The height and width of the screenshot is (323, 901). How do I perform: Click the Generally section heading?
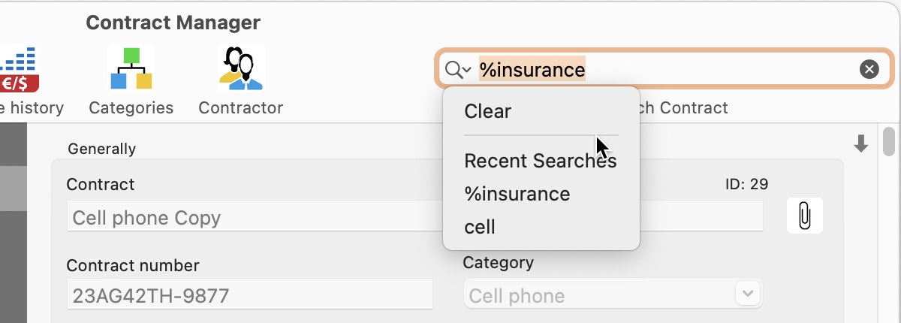click(101, 149)
